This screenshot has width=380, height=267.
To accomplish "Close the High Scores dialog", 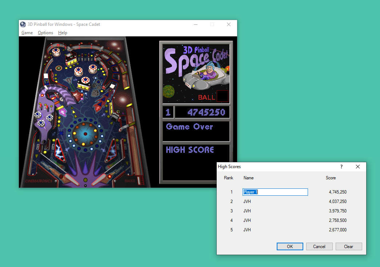I will (357, 167).
